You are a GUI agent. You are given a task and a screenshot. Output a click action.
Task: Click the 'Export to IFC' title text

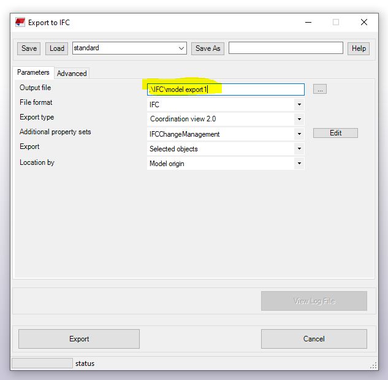(x=49, y=23)
